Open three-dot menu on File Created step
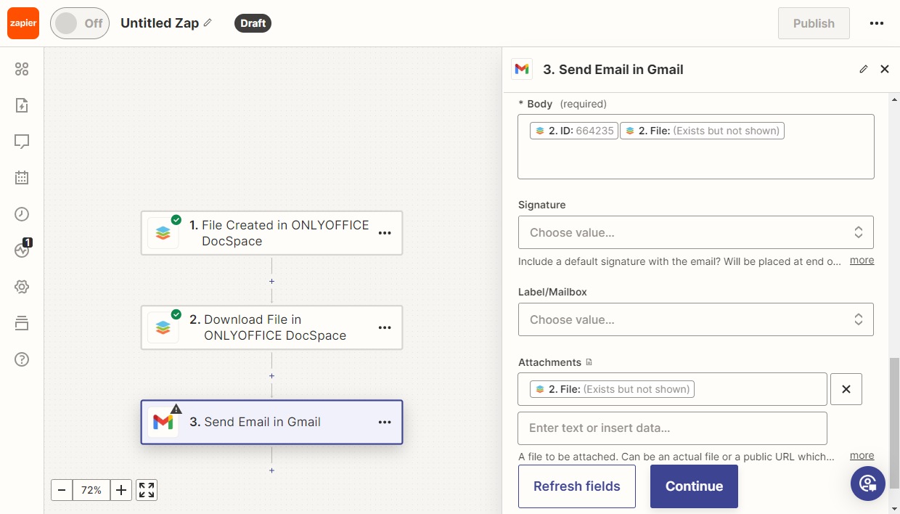900x514 pixels. click(385, 233)
